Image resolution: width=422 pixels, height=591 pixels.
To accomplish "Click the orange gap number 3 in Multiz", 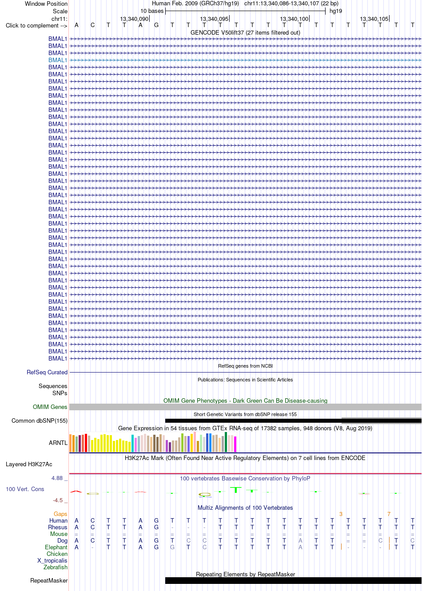I will 341,514.
